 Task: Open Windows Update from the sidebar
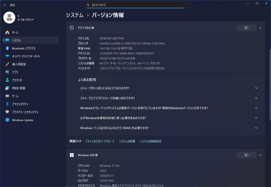[23, 120]
